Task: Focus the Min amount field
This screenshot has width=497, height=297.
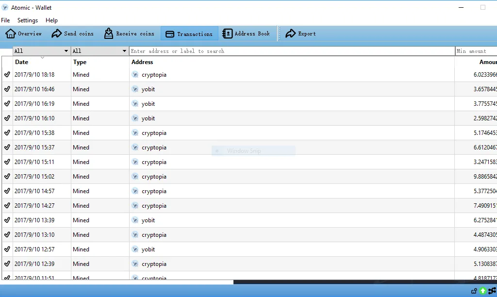Action: [x=476, y=51]
